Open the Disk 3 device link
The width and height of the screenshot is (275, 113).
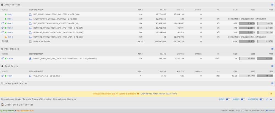tap(10, 28)
